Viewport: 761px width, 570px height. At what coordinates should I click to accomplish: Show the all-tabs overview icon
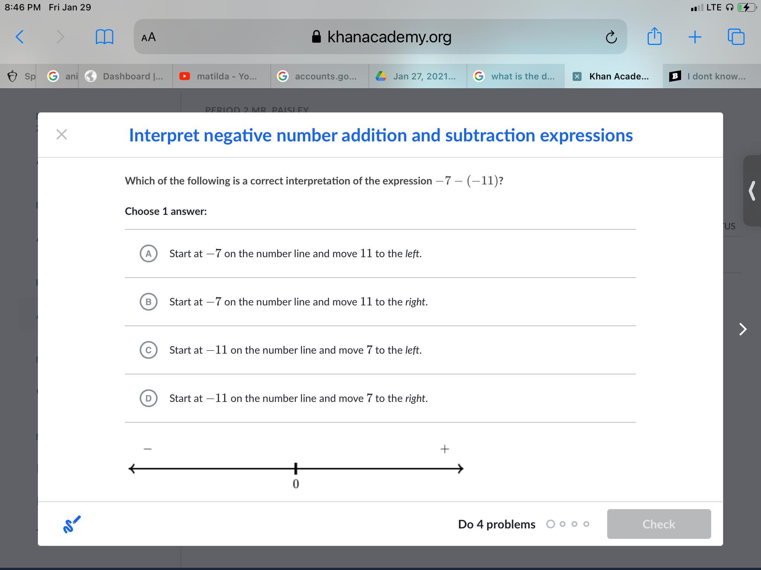736,37
